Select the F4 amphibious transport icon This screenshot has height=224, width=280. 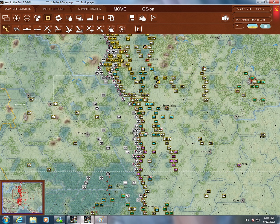[37, 29]
